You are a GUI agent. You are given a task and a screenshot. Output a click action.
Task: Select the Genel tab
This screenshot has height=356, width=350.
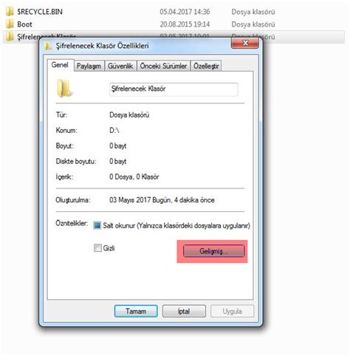pos(60,65)
